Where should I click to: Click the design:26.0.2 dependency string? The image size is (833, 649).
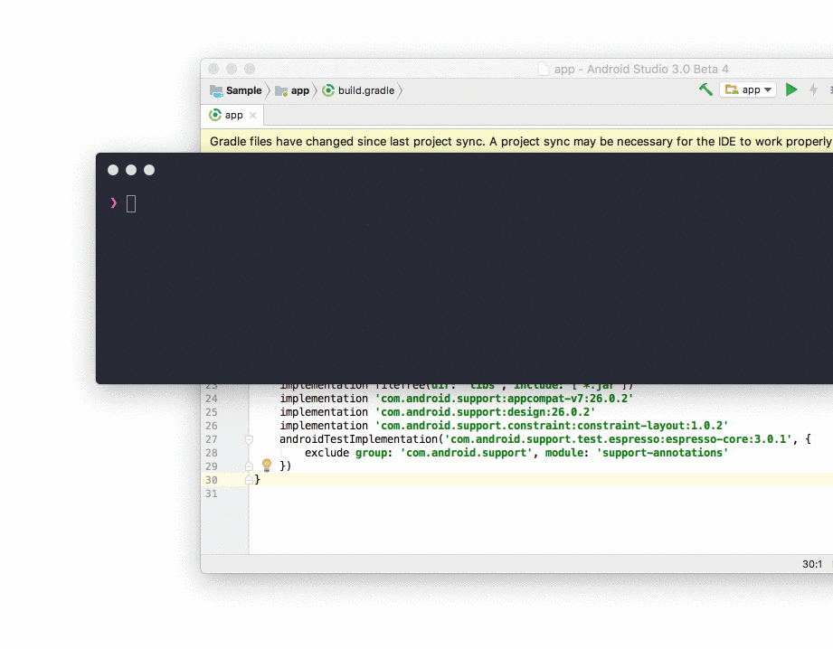pyautogui.click(x=485, y=412)
